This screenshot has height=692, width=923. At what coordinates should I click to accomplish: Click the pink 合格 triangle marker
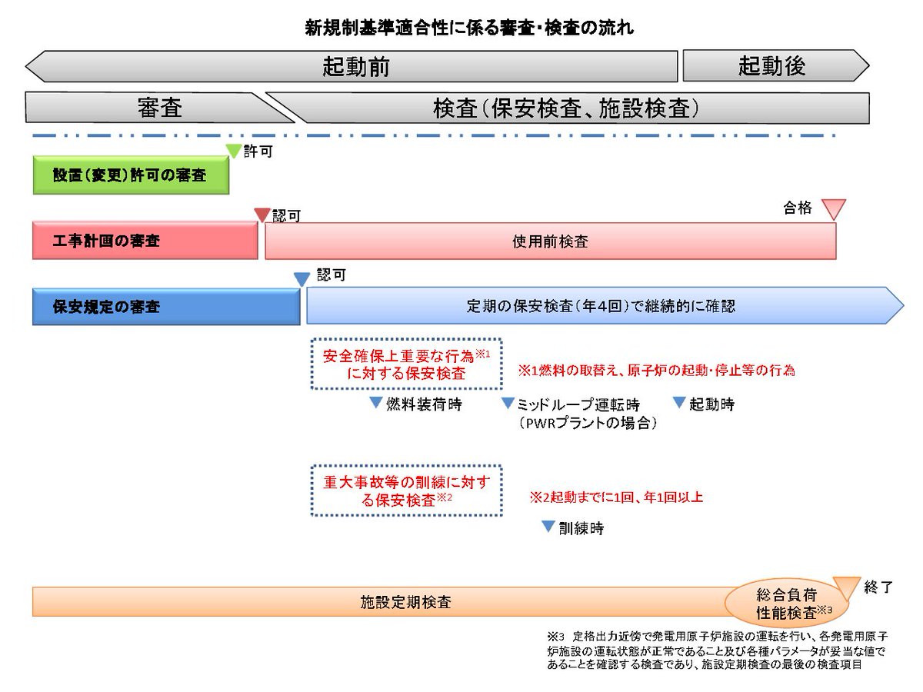(x=833, y=209)
